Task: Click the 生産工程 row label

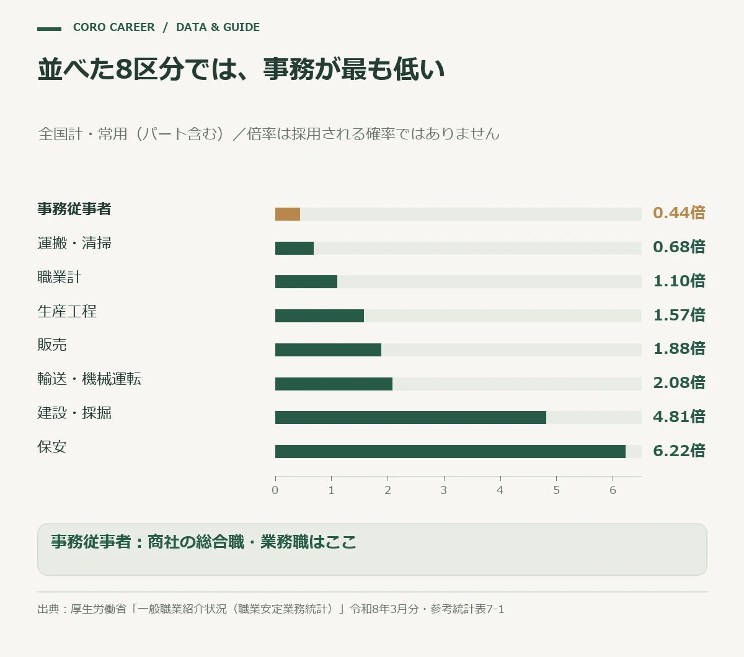Action: [x=67, y=311]
